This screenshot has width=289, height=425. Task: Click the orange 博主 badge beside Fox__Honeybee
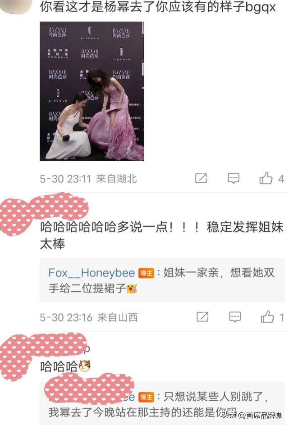point(146,273)
